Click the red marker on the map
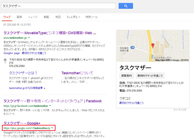The image size is (194, 138). pos(153,46)
